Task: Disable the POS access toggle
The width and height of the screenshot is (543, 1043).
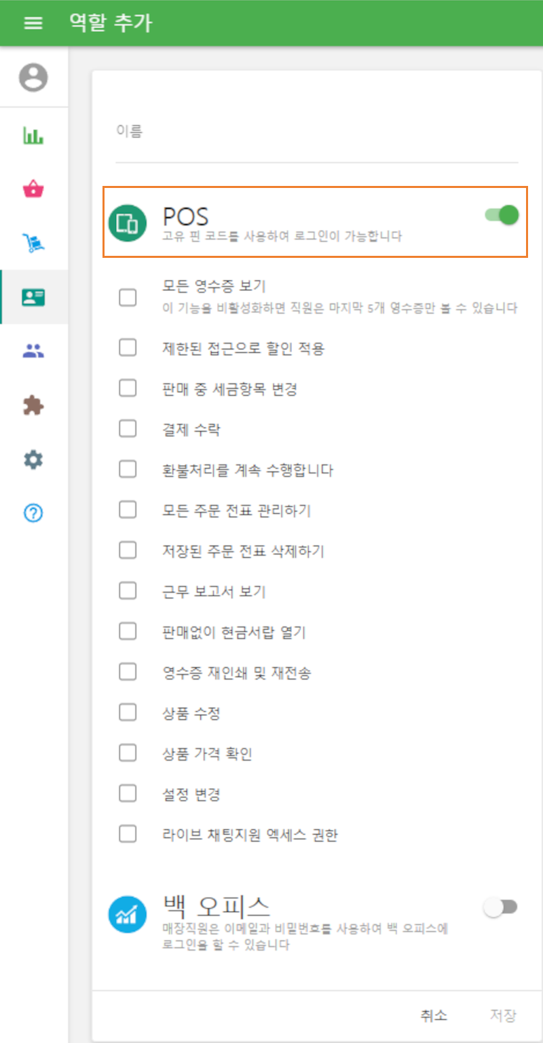Action: point(500,214)
